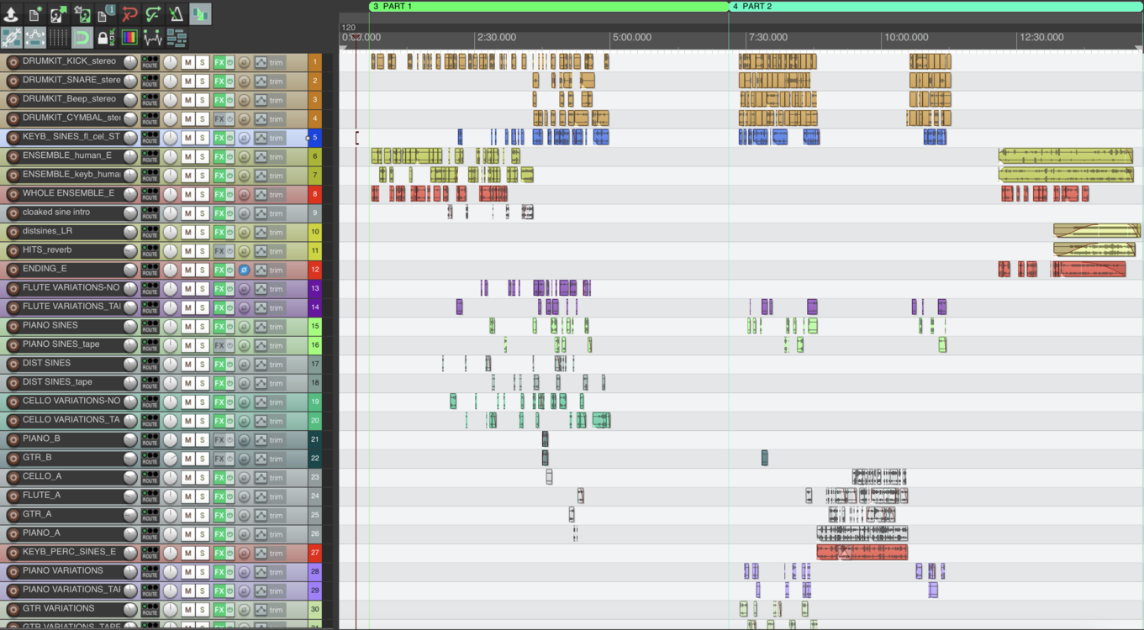Open routing for the DRUMKIT_SNARE track
Viewport: 1144px width, 630px height.
pyautogui.click(x=150, y=81)
